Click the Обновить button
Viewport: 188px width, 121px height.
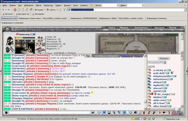(x=164, y=58)
